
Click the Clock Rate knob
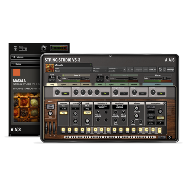coord(50,113)
